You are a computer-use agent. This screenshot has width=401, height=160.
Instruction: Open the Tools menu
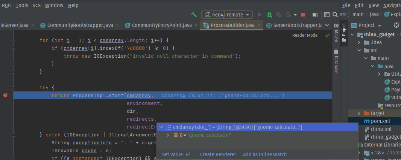coord(22,5)
